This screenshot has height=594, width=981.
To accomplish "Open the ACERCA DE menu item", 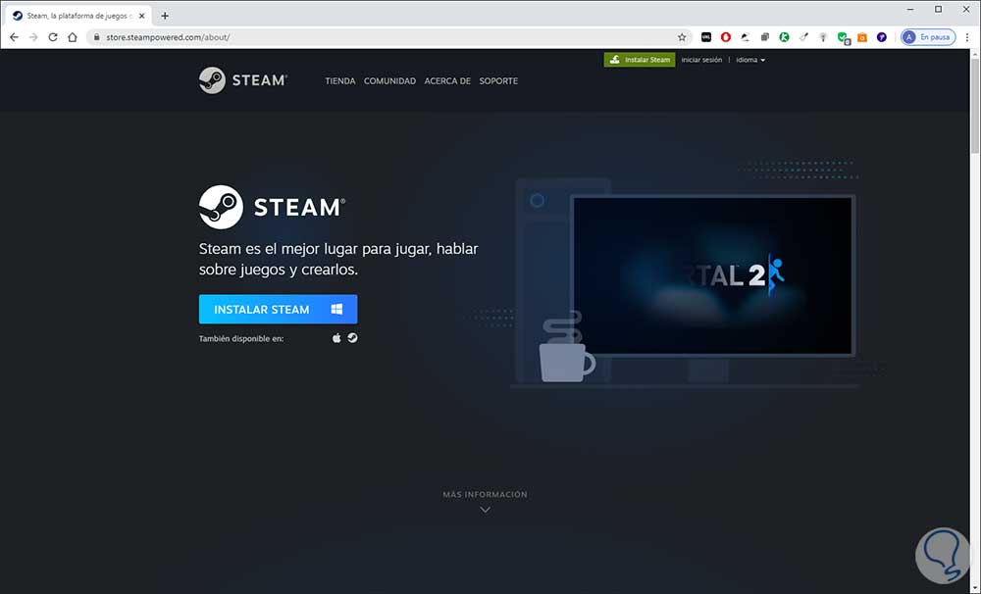I will click(x=447, y=80).
